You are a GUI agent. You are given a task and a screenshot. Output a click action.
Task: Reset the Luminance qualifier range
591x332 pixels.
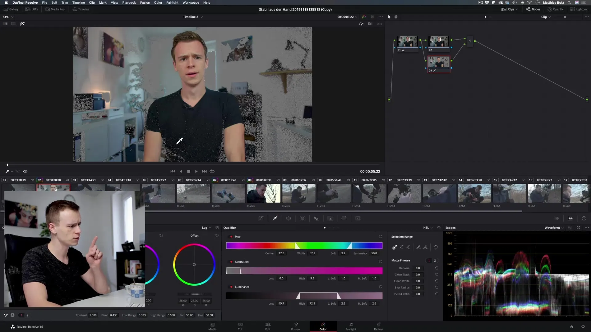[380, 287]
